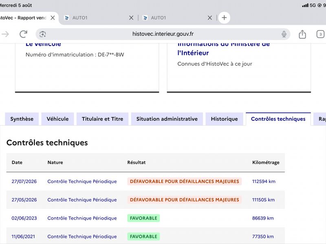Click Contrôle Technique Périodique in 11/06/2021 row

(82, 237)
